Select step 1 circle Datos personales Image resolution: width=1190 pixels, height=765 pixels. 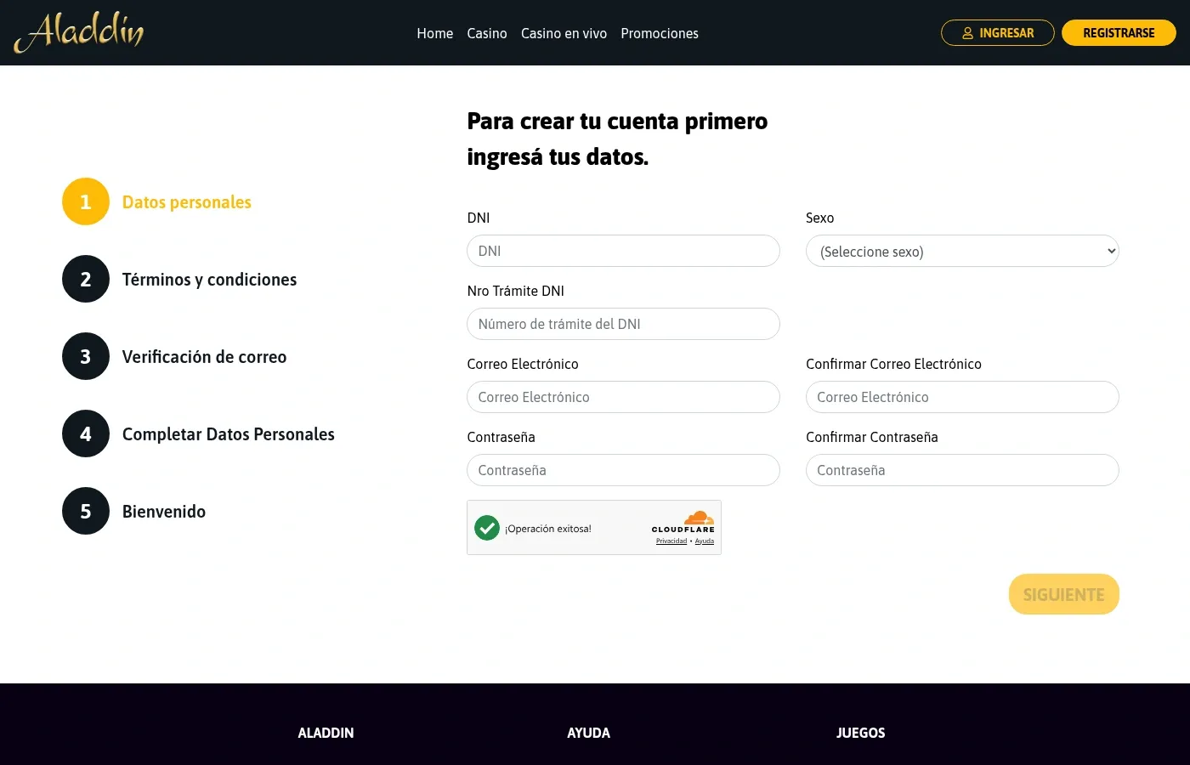coord(86,201)
